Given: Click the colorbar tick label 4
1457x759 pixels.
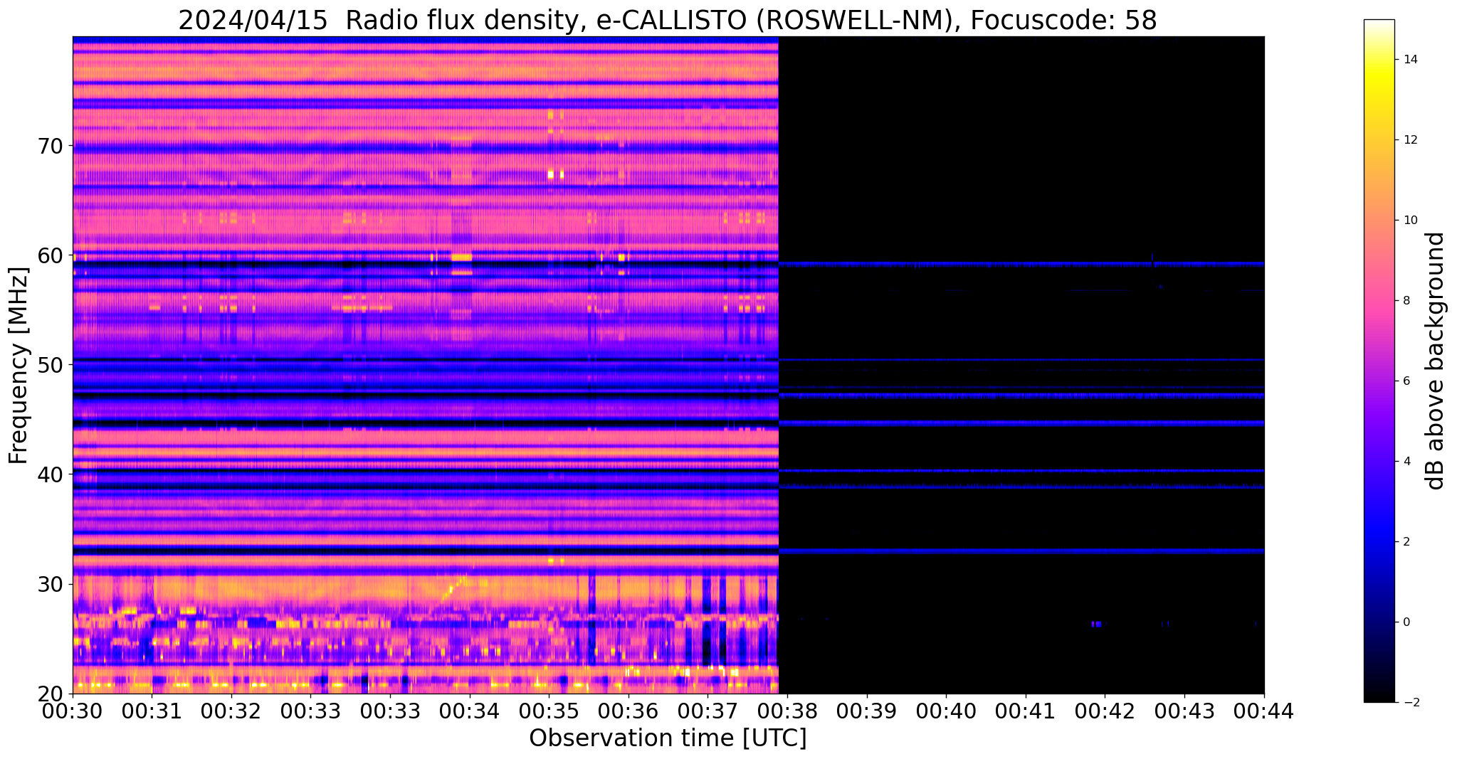Looking at the screenshot, I should [x=1406, y=462].
